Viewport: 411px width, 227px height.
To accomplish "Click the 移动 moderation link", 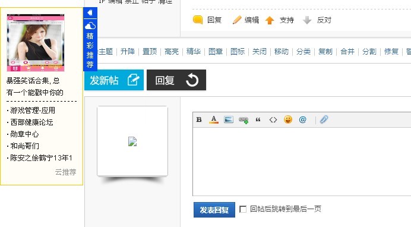I will click(x=282, y=51).
